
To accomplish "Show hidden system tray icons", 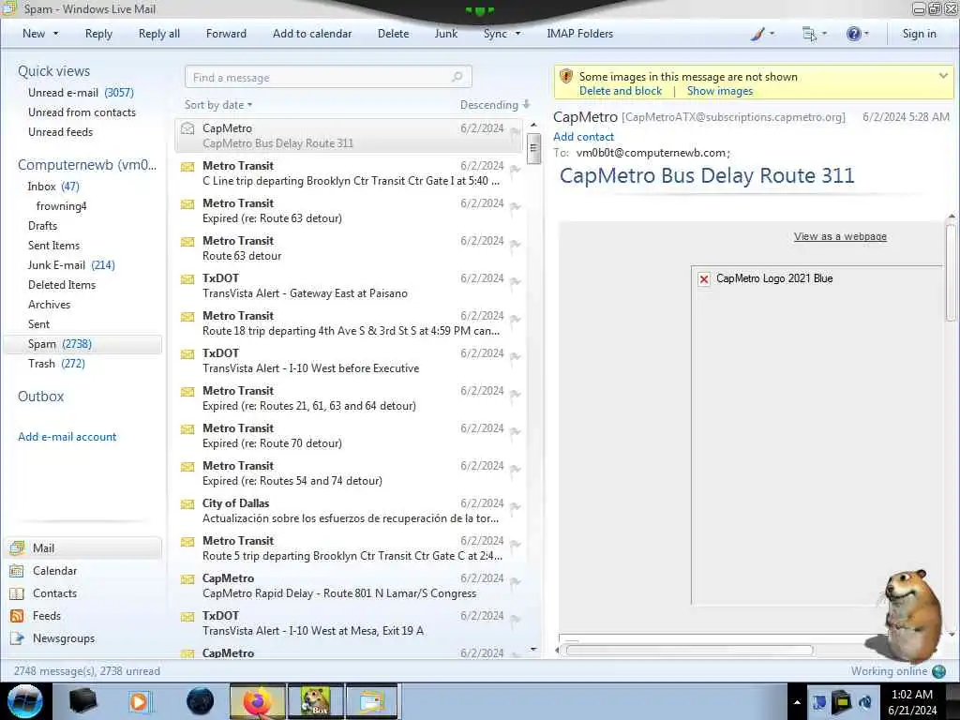I will [x=797, y=702].
